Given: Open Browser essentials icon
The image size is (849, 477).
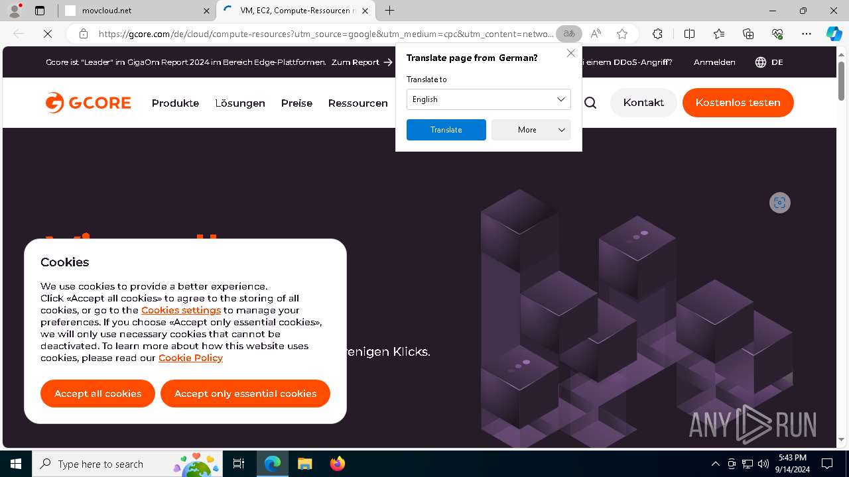Looking at the screenshot, I should pos(777,34).
